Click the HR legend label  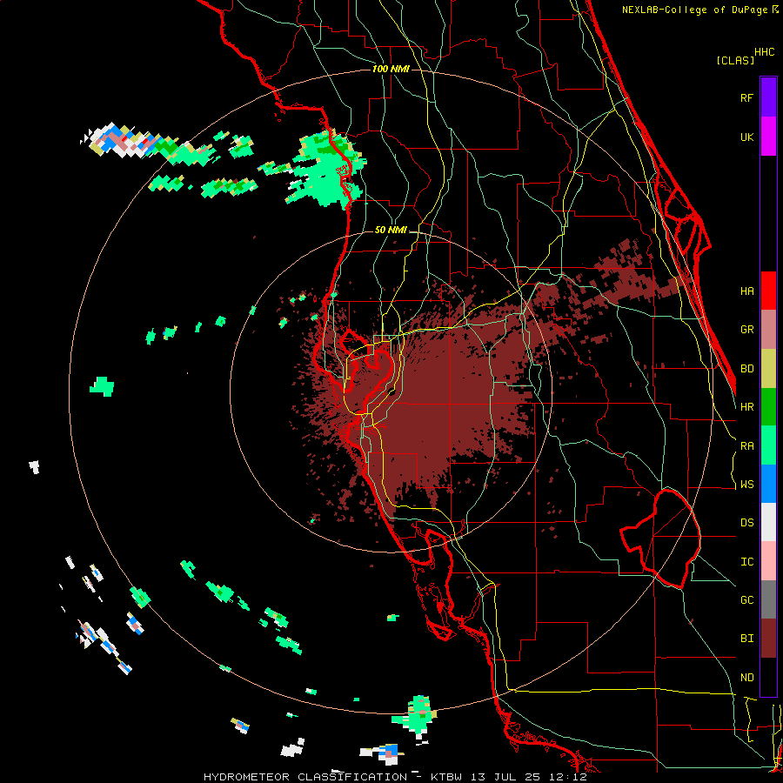pos(746,407)
